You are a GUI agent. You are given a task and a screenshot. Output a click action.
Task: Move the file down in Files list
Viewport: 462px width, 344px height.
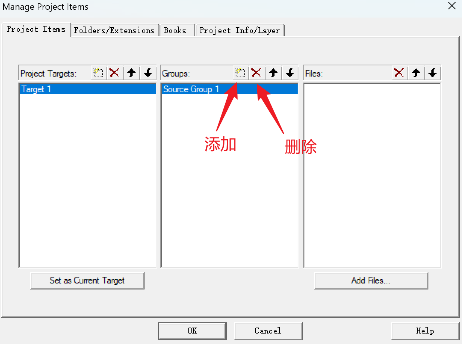432,73
